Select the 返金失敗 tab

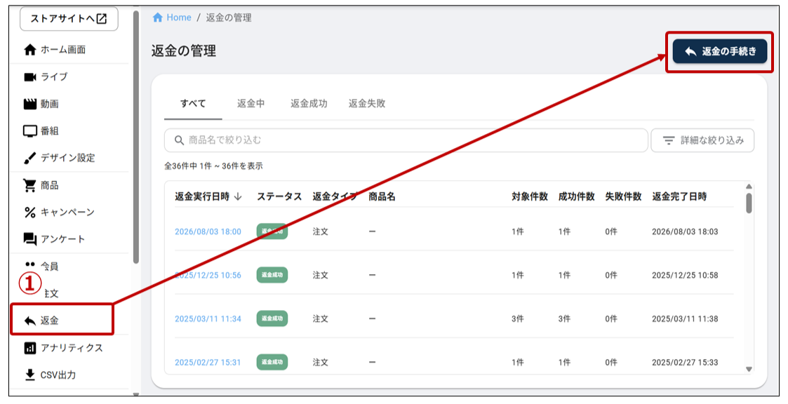pos(367,104)
